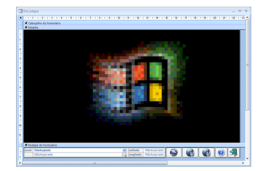This screenshot has height=171, width=266.
Task: Click the vertical ruler at mark 5
Action: (21, 78)
